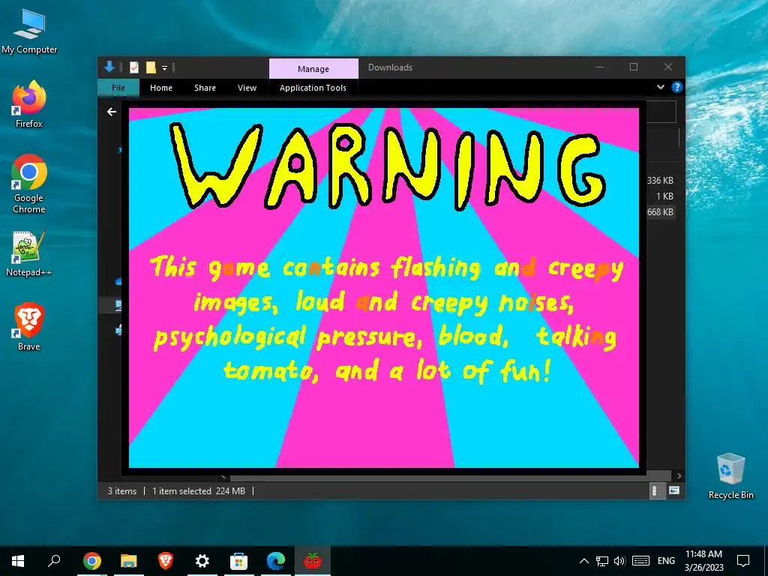The height and width of the screenshot is (576, 768).
Task: Select the 336 KB file size cell
Action: (660, 180)
